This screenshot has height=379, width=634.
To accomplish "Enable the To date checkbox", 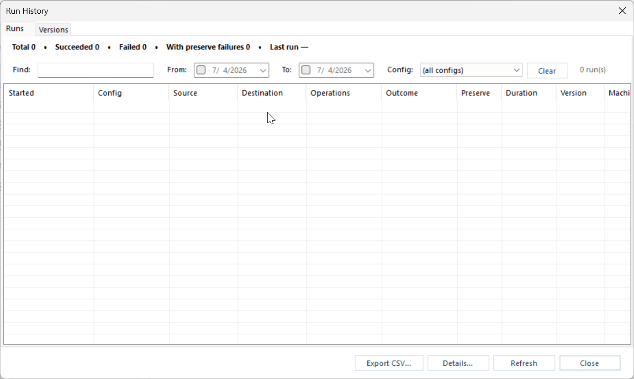I will click(306, 70).
